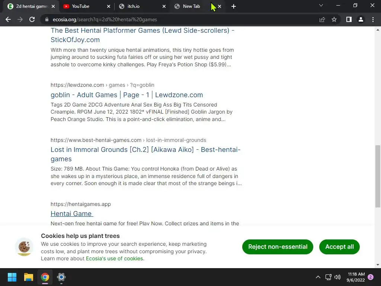Open the Chrome profile menu

[361, 19]
